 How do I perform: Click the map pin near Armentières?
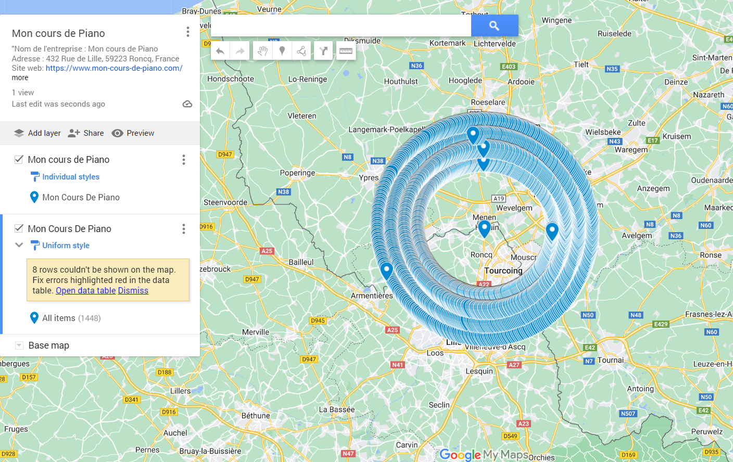click(x=386, y=270)
